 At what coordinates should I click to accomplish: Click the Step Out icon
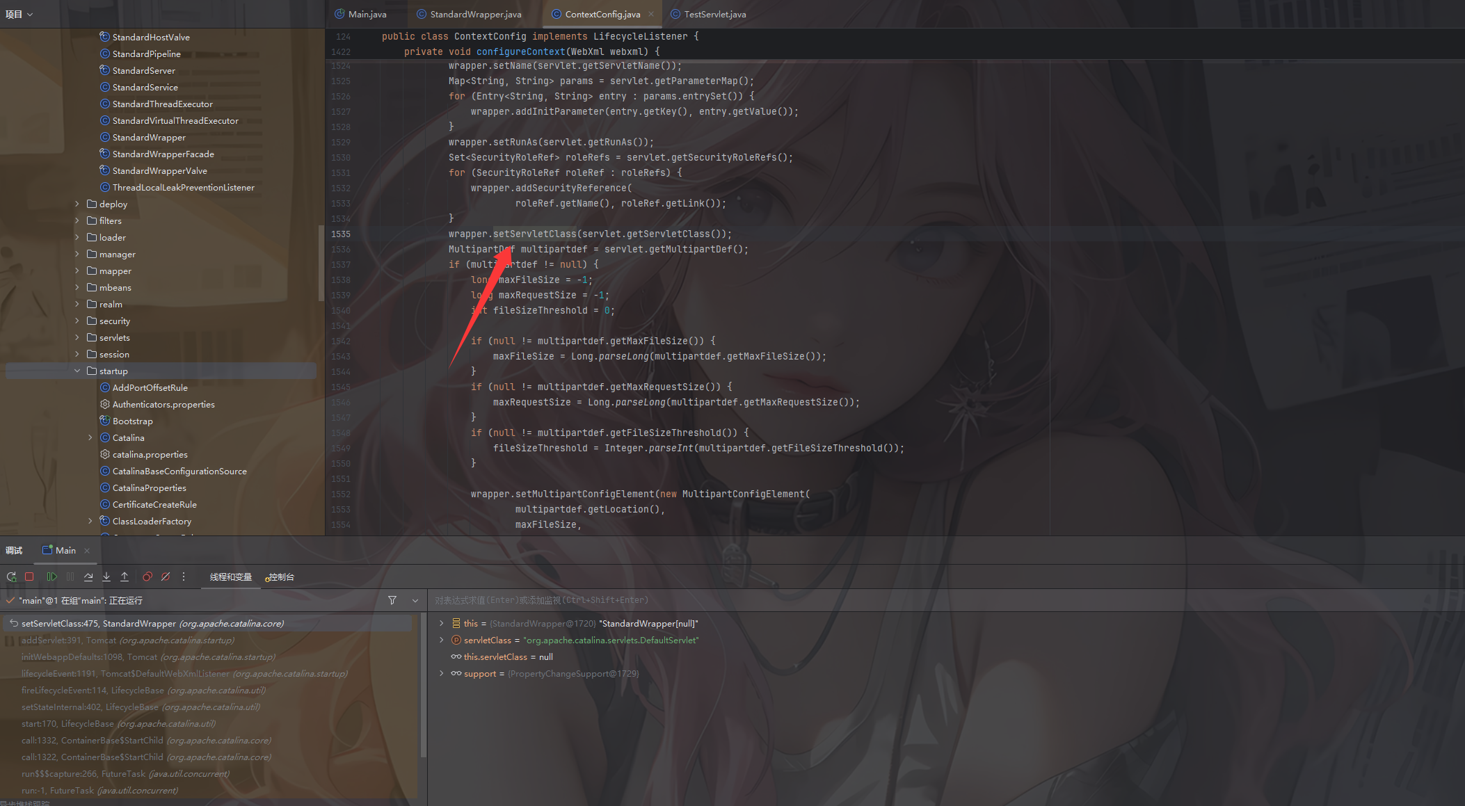(125, 577)
